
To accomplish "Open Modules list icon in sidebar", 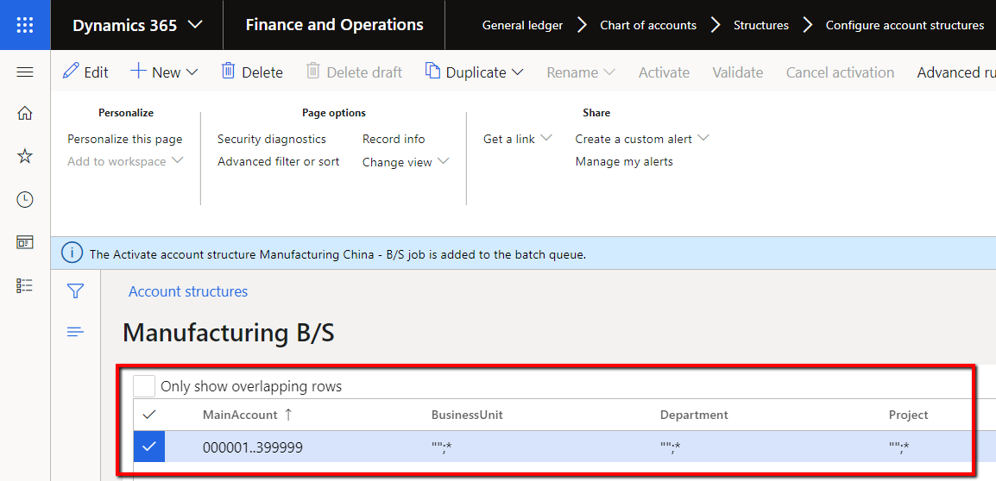I will [x=25, y=285].
